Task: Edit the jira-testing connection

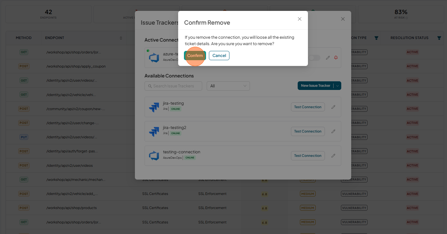Action: [333, 107]
